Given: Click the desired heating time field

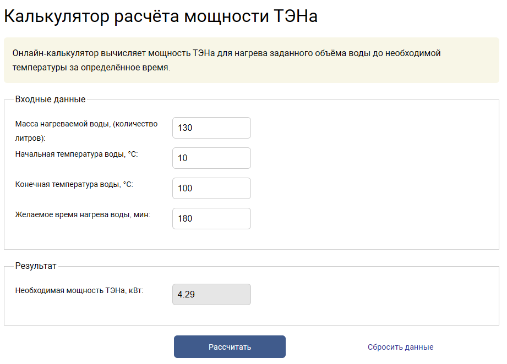Looking at the screenshot, I should (x=211, y=218).
